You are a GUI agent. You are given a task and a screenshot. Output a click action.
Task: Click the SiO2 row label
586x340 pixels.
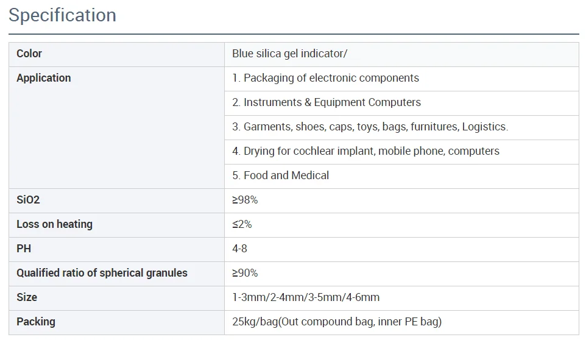[x=28, y=200]
